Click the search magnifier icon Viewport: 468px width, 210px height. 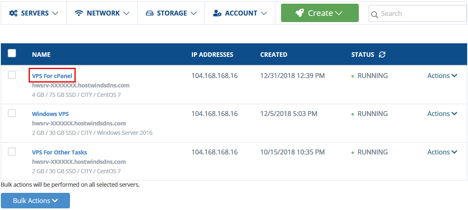click(x=374, y=14)
